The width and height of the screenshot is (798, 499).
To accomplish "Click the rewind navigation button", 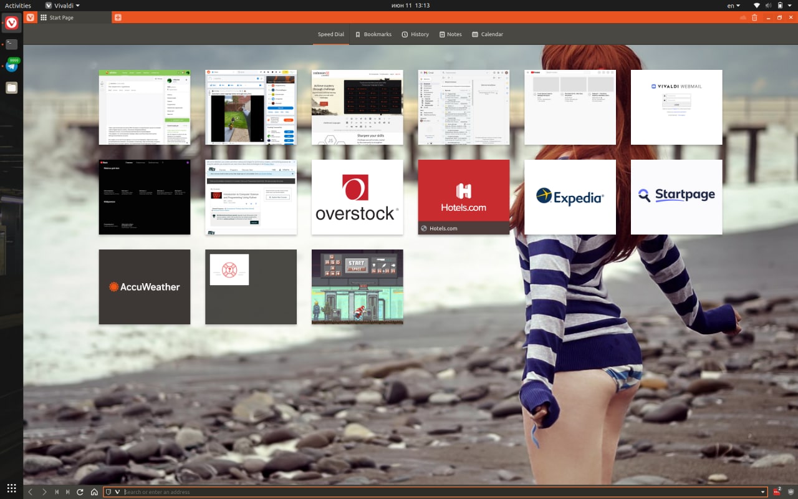I will click(x=57, y=492).
